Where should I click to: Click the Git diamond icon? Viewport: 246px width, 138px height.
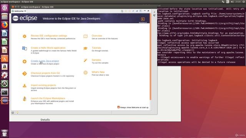(x=25, y=74)
